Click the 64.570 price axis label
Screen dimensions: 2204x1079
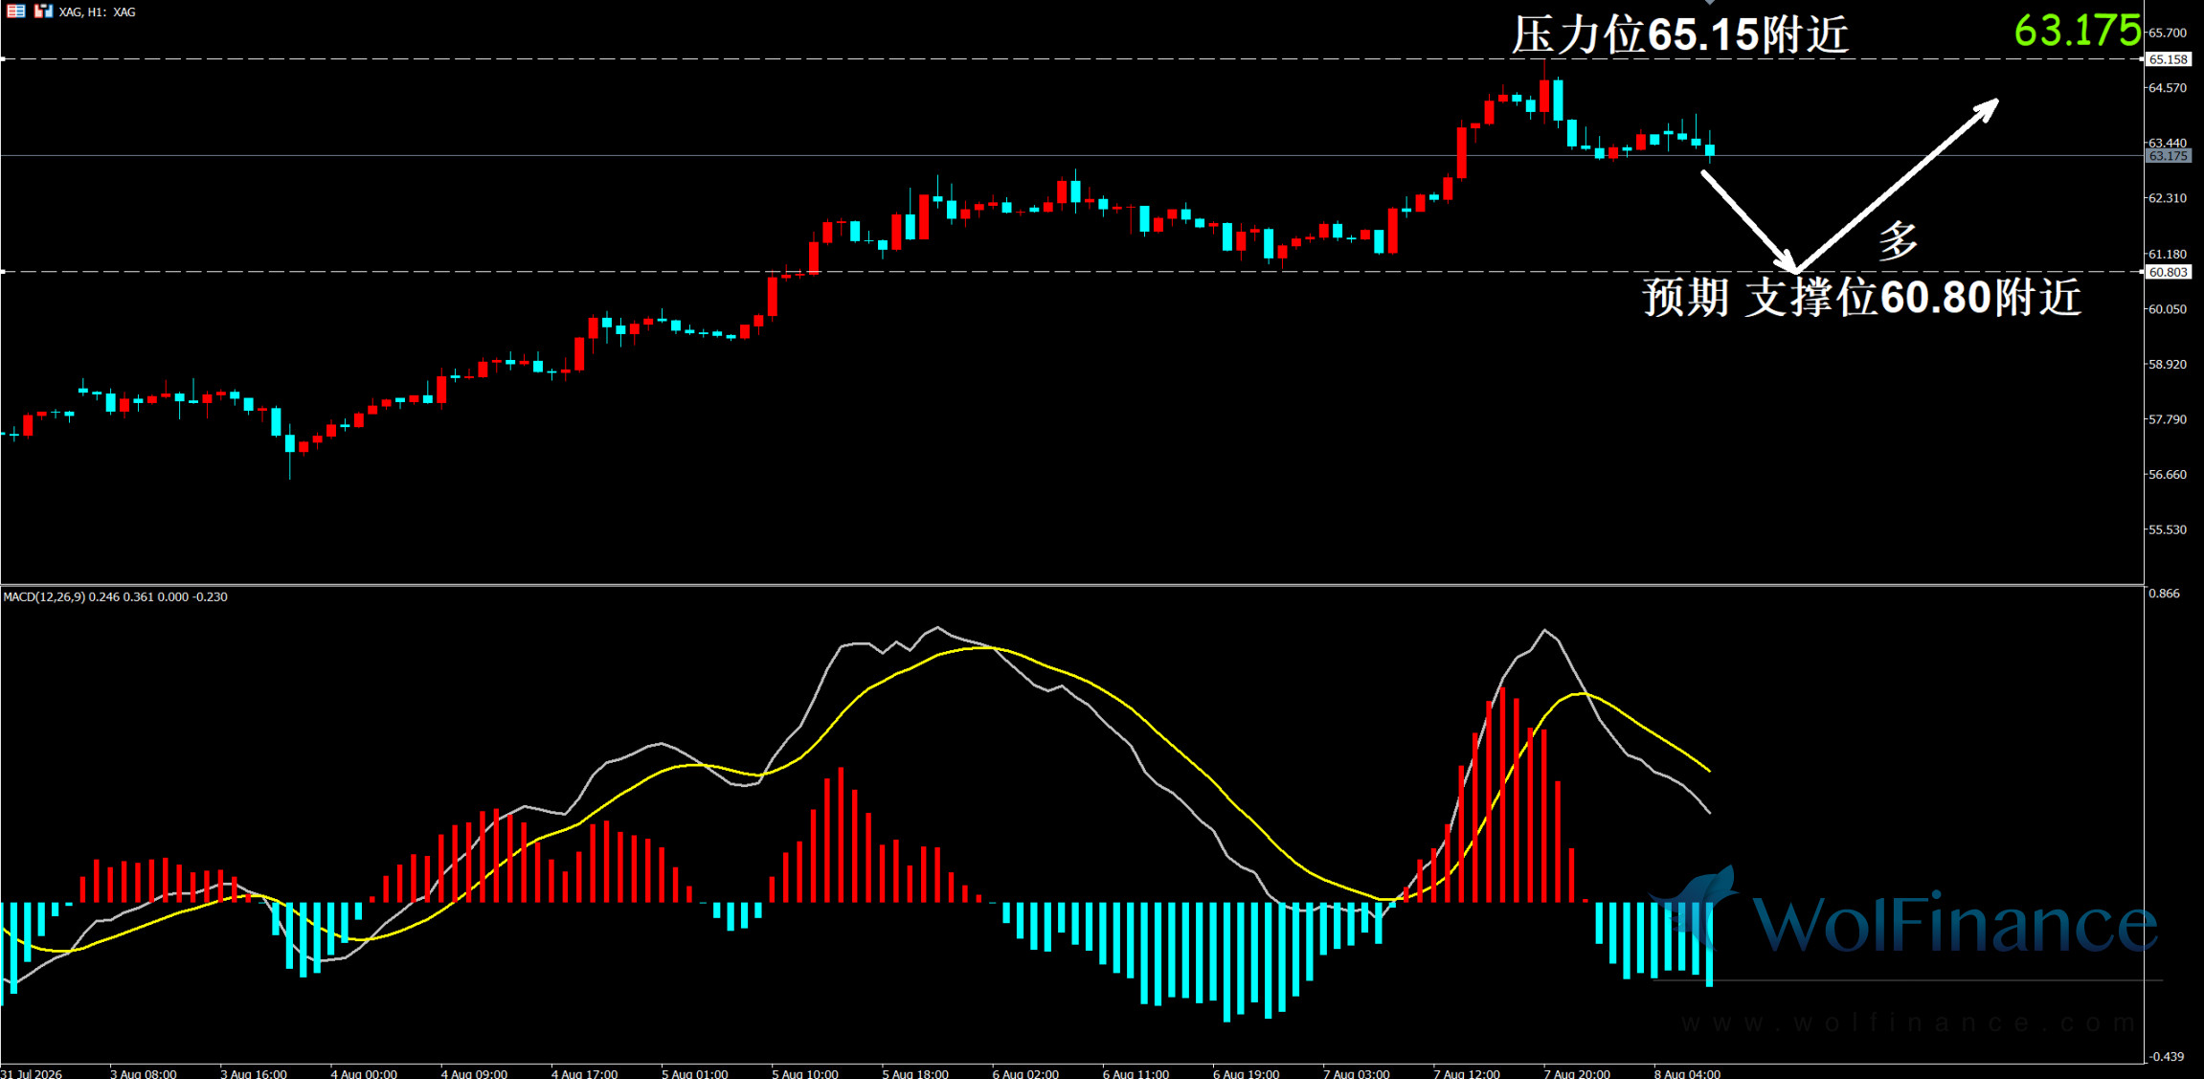coord(2168,88)
